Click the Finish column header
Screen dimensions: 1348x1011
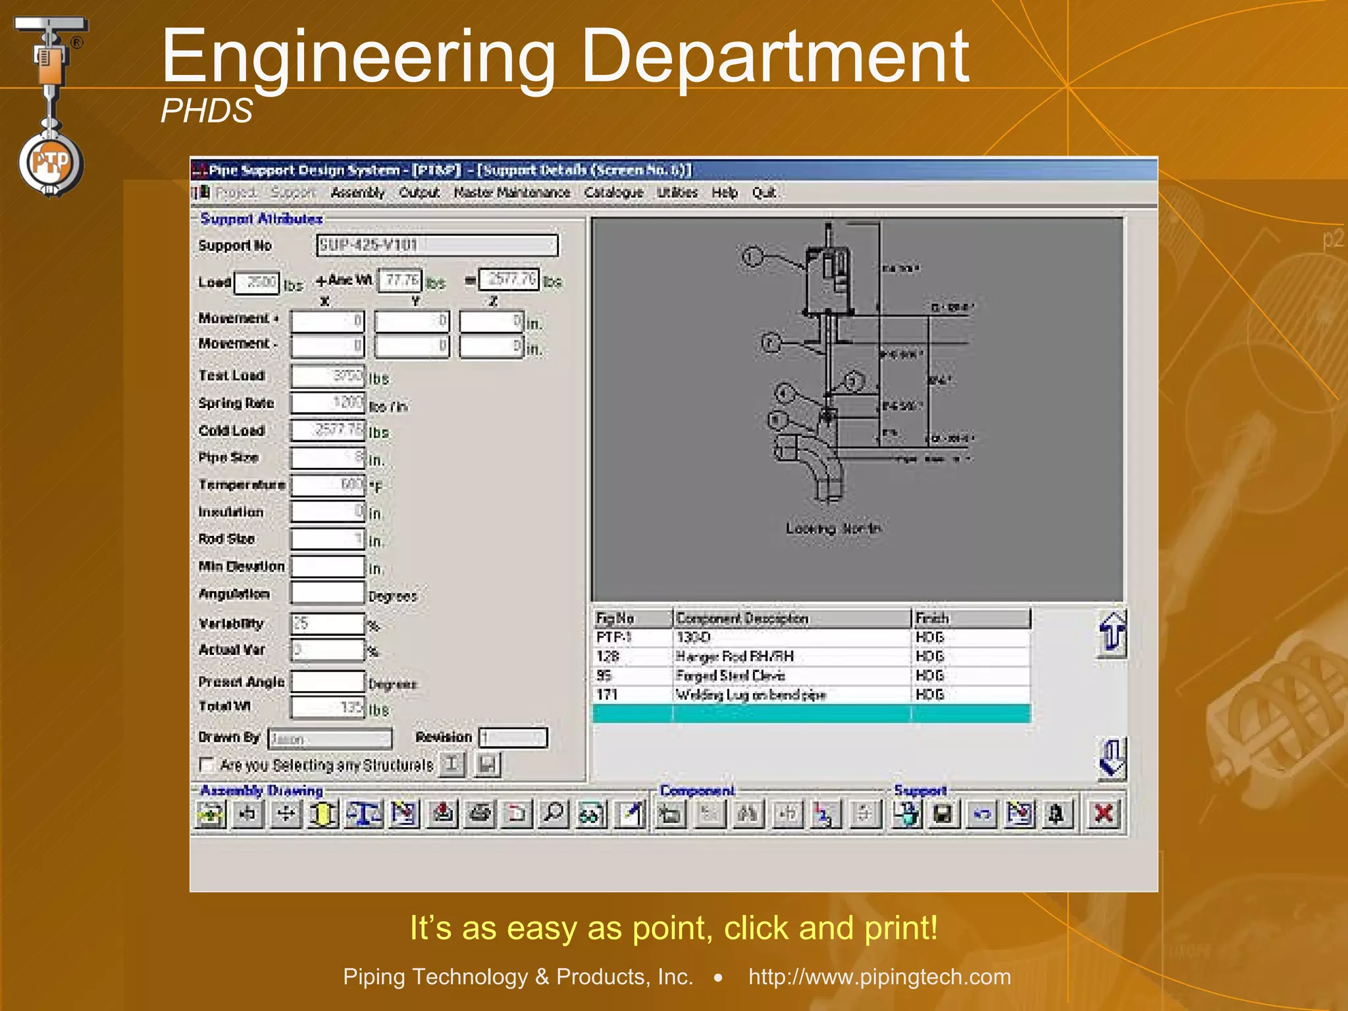click(x=972, y=619)
